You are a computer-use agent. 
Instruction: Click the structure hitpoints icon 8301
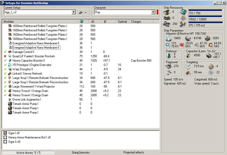coord(207,38)
